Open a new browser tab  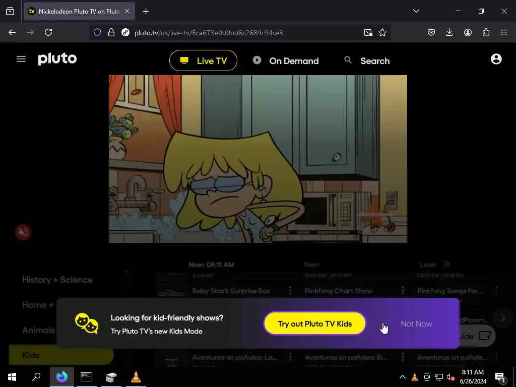pyautogui.click(x=146, y=12)
